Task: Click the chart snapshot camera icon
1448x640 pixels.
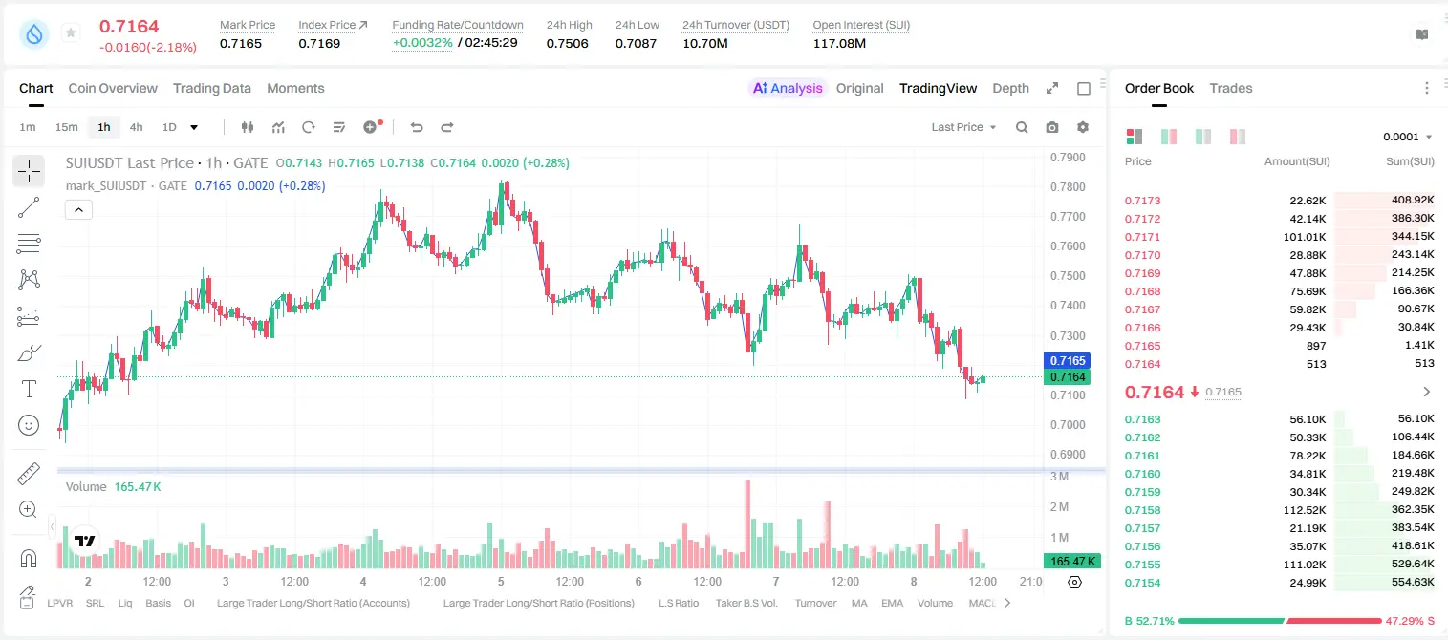Action: [x=1052, y=127]
